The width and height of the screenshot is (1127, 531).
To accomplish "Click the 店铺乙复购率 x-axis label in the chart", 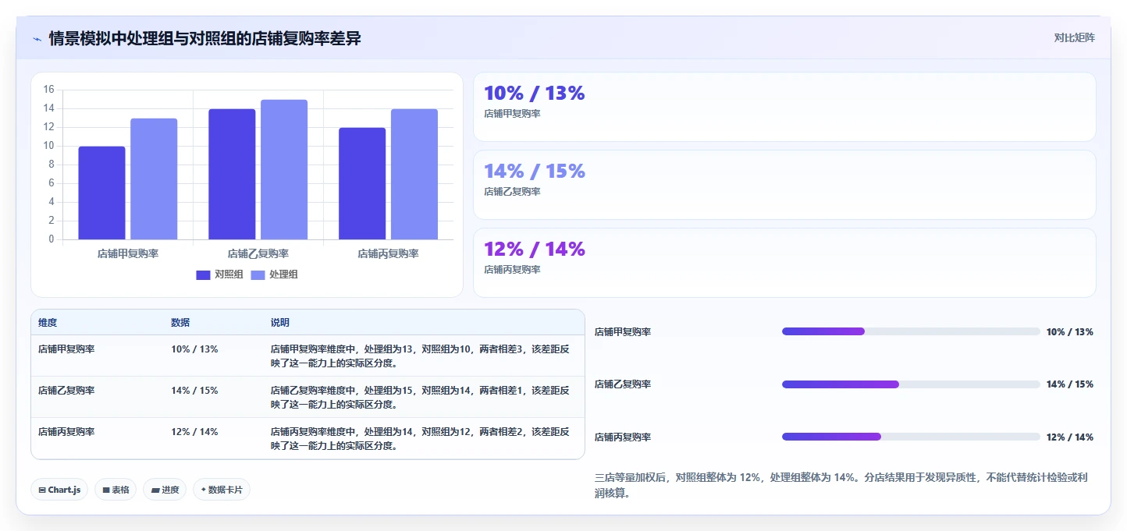I will pyautogui.click(x=258, y=254).
